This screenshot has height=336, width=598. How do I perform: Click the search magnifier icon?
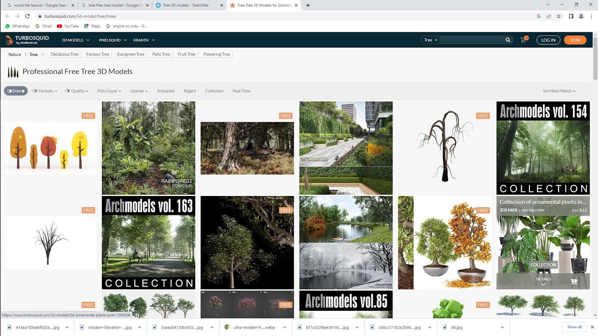click(508, 40)
